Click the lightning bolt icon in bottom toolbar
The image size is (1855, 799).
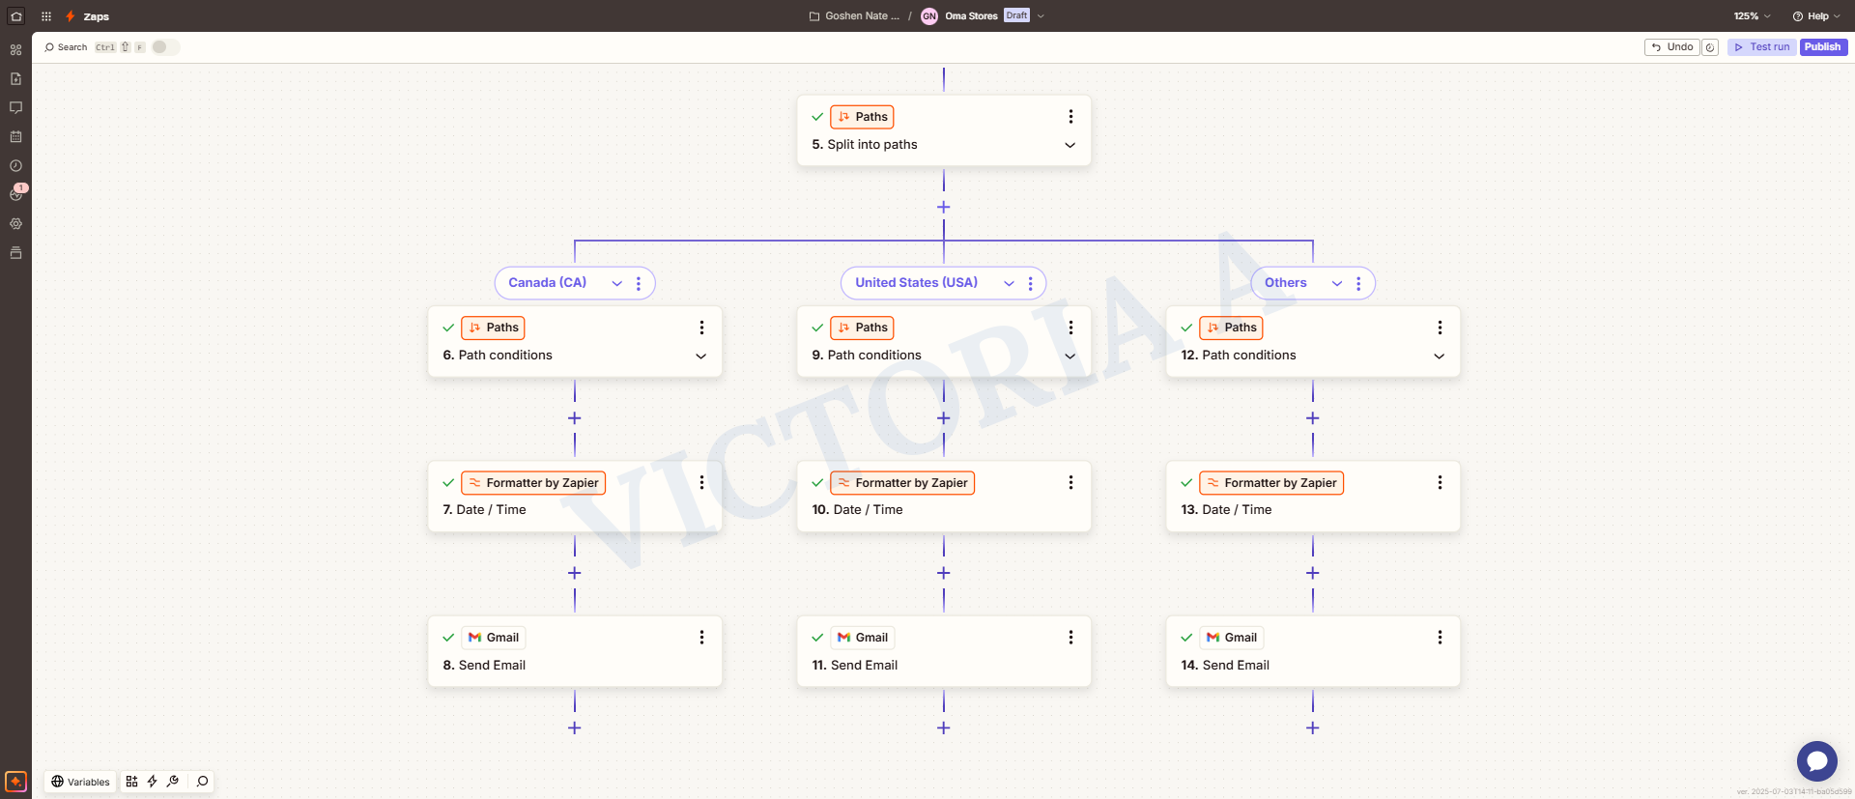tap(152, 782)
